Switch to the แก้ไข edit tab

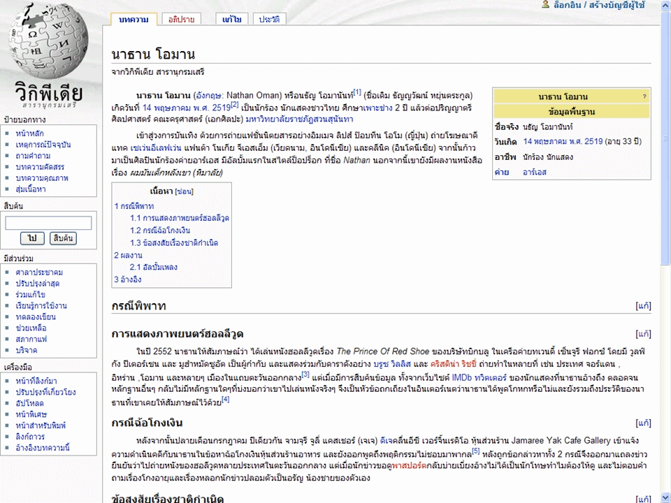pos(231,20)
